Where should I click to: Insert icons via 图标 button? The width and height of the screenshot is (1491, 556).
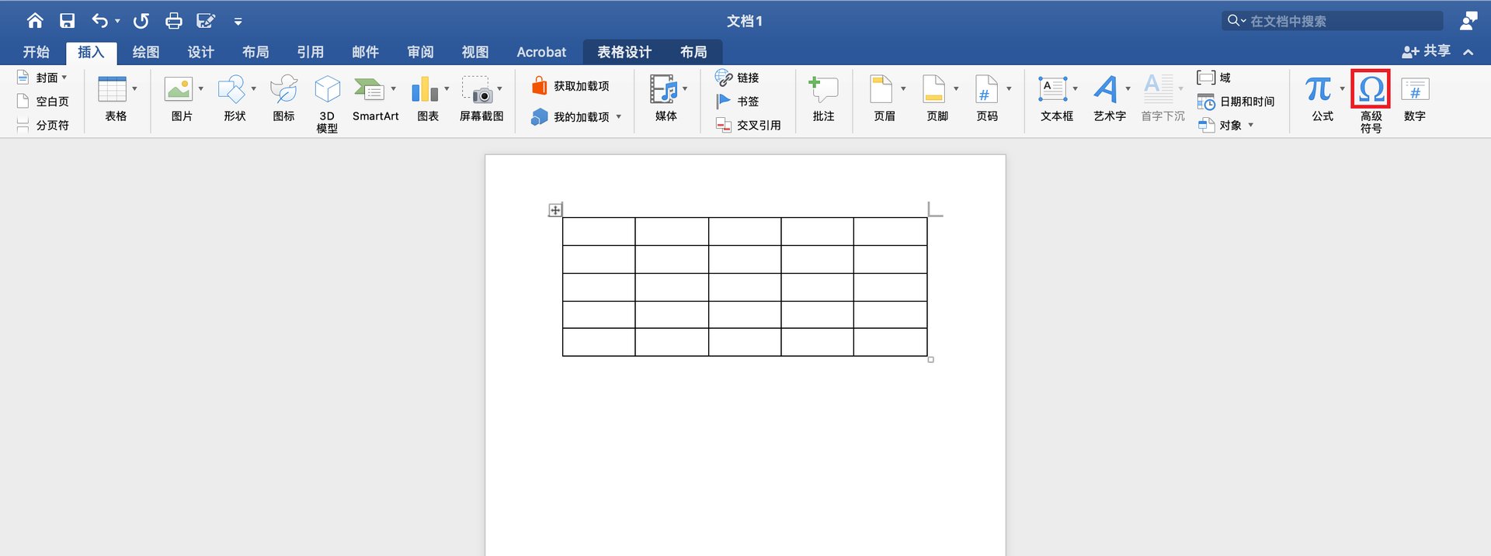(284, 99)
